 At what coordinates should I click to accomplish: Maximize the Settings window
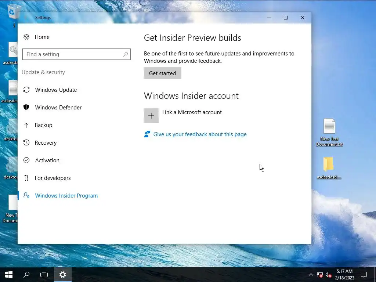coord(286,18)
